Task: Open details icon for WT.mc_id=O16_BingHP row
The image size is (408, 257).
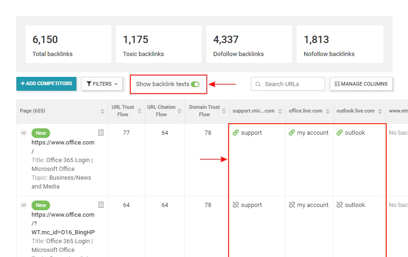Action: [x=101, y=205]
